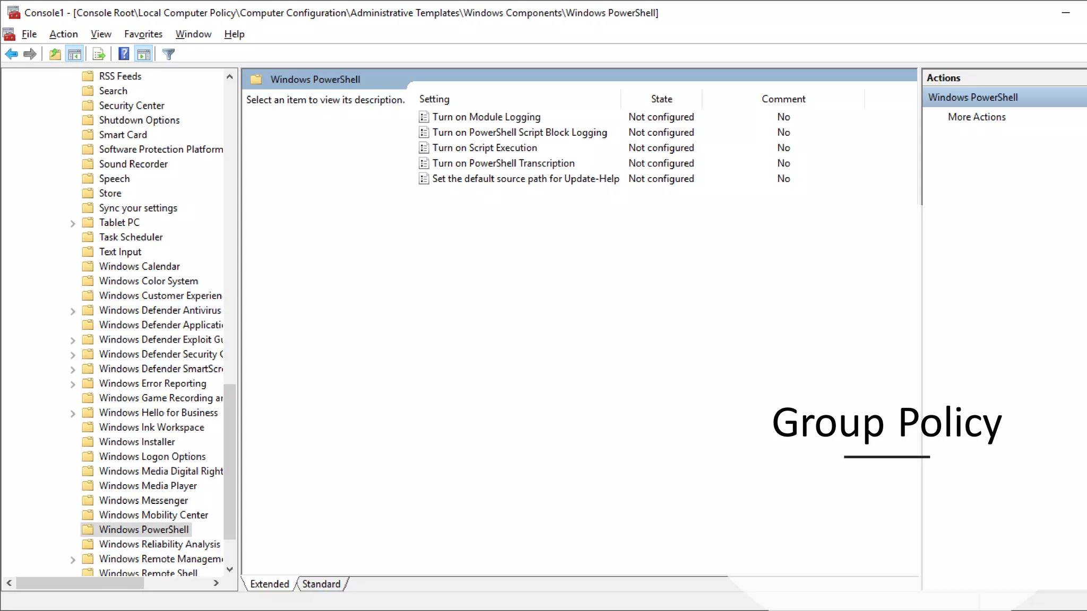This screenshot has width=1087, height=611.
Task: Expand the Windows Defender Antivirus node
Action: point(73,311)
